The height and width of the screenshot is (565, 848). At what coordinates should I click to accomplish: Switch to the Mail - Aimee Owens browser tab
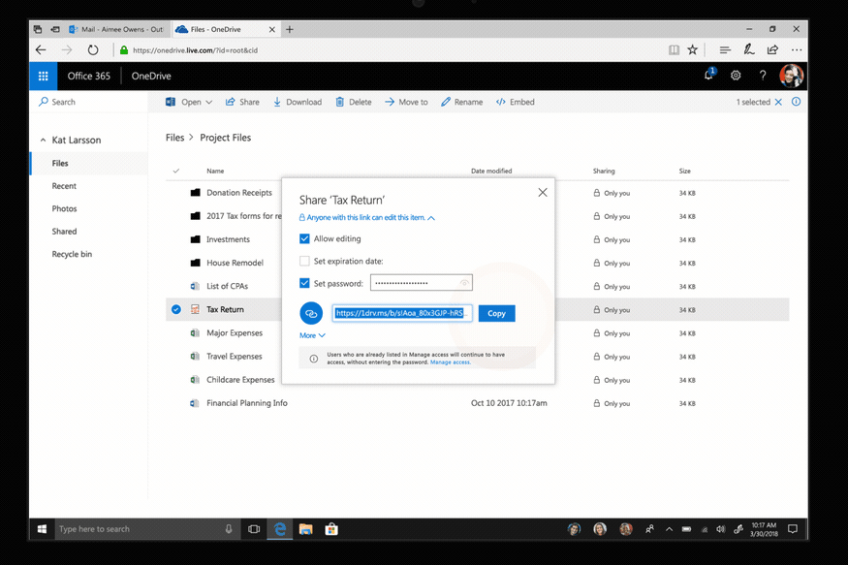click(117, 29)
